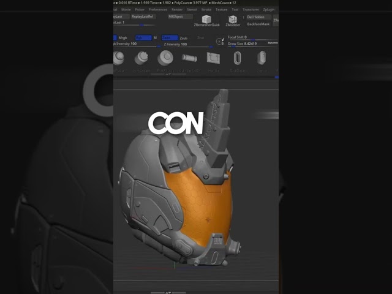Open the Stencil menu

192,10
